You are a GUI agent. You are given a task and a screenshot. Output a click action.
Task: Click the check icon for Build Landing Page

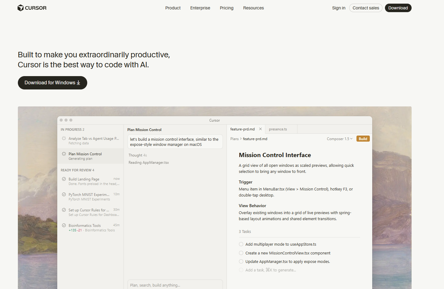click(x=64, y=179)
